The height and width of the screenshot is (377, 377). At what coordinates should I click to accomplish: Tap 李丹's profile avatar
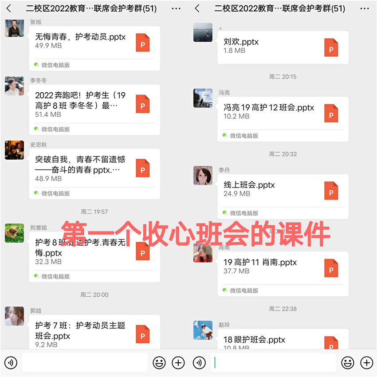(x=203, y=175)
